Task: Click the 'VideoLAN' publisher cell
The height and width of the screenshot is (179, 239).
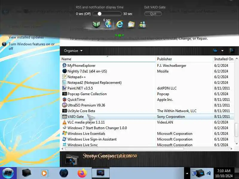Action: pos(165,122)
